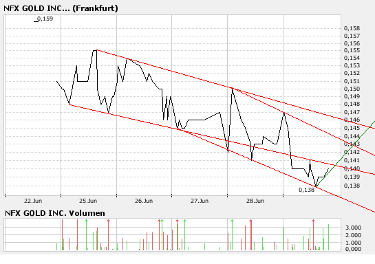Viewport: 375px width, 264px height.
Task: Click the '0,144' price axis label
Action: point(352,136)
